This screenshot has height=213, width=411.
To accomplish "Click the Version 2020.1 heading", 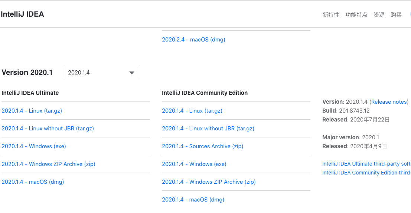I will (27, 72).
